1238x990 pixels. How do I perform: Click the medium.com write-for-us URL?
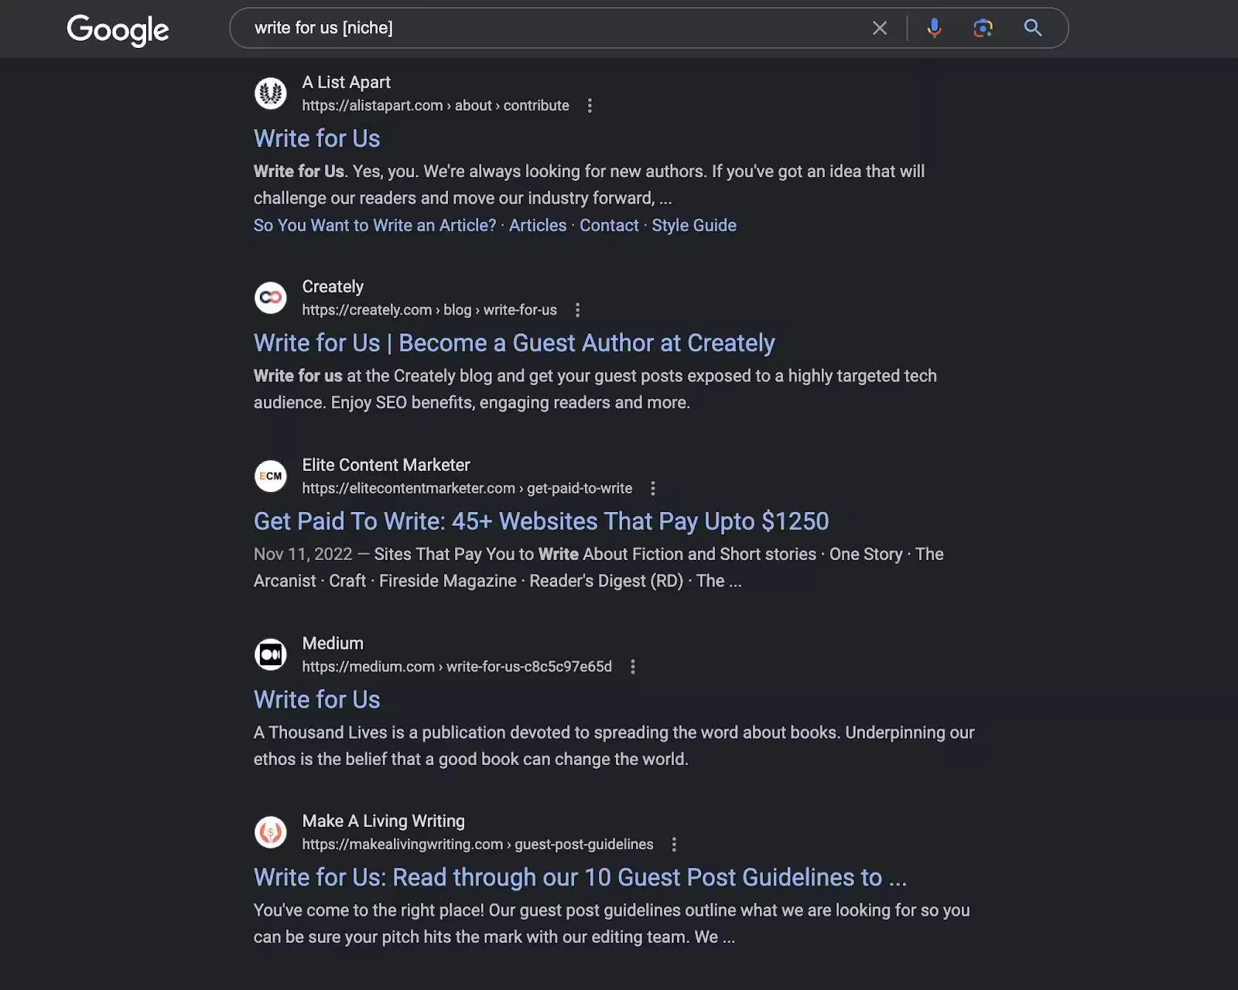[457, 667]
